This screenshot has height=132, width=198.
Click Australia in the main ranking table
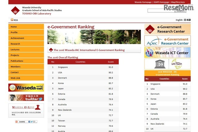[x=62, y=104]
